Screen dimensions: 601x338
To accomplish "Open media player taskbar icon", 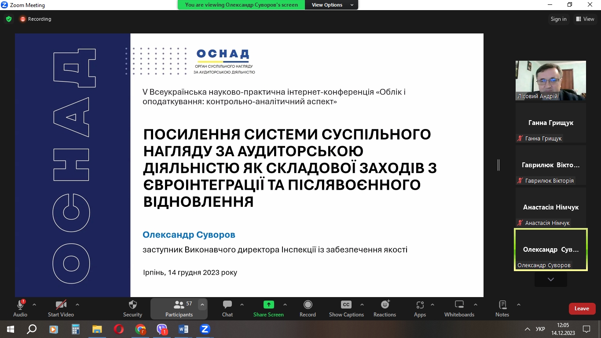I will (54, 329).
